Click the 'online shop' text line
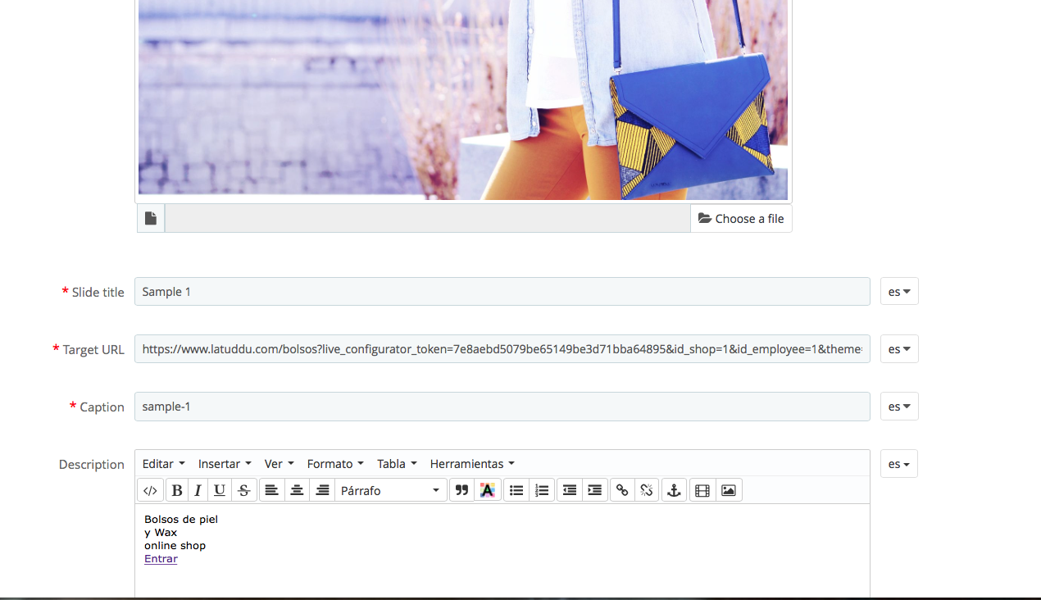The width and height of the screenshot is (1041, 600). (175, 545)
